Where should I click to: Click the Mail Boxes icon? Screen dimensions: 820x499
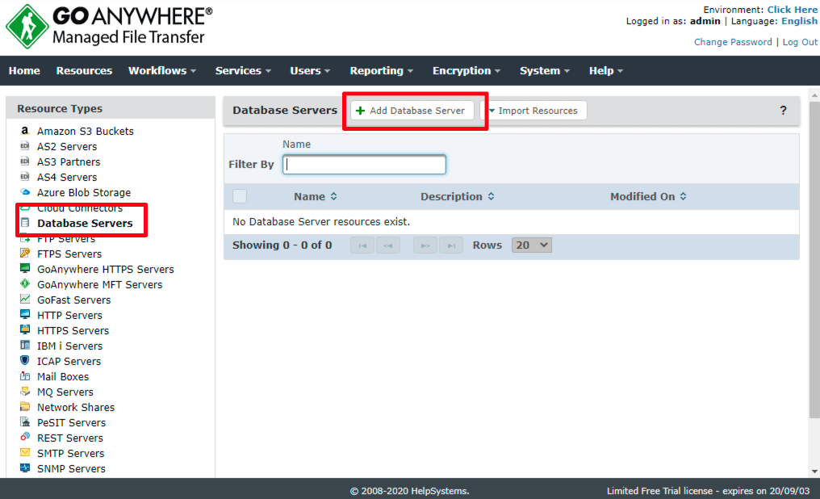24,376
